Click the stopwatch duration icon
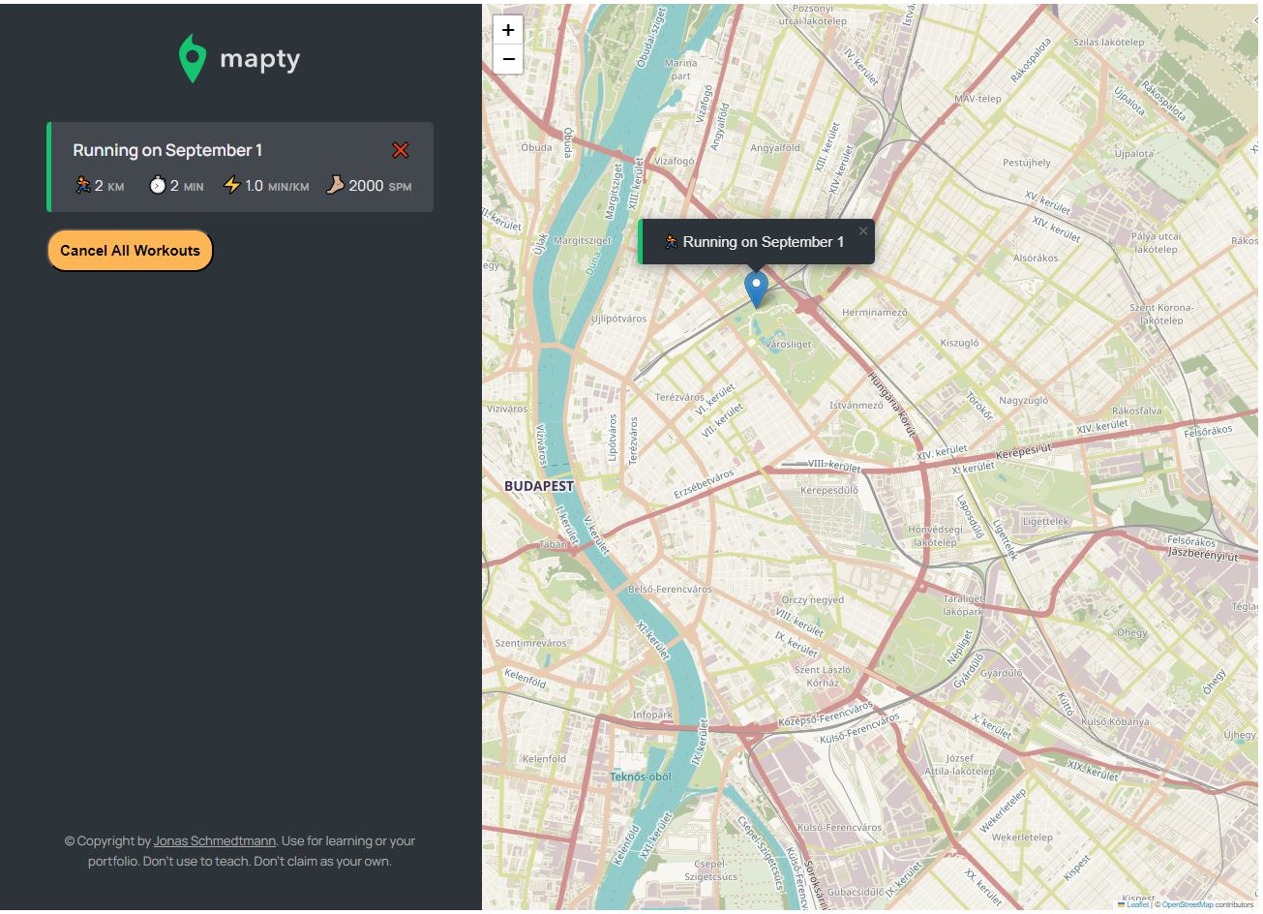This screenshot has height=914, width=1263. tap(158, 185)
